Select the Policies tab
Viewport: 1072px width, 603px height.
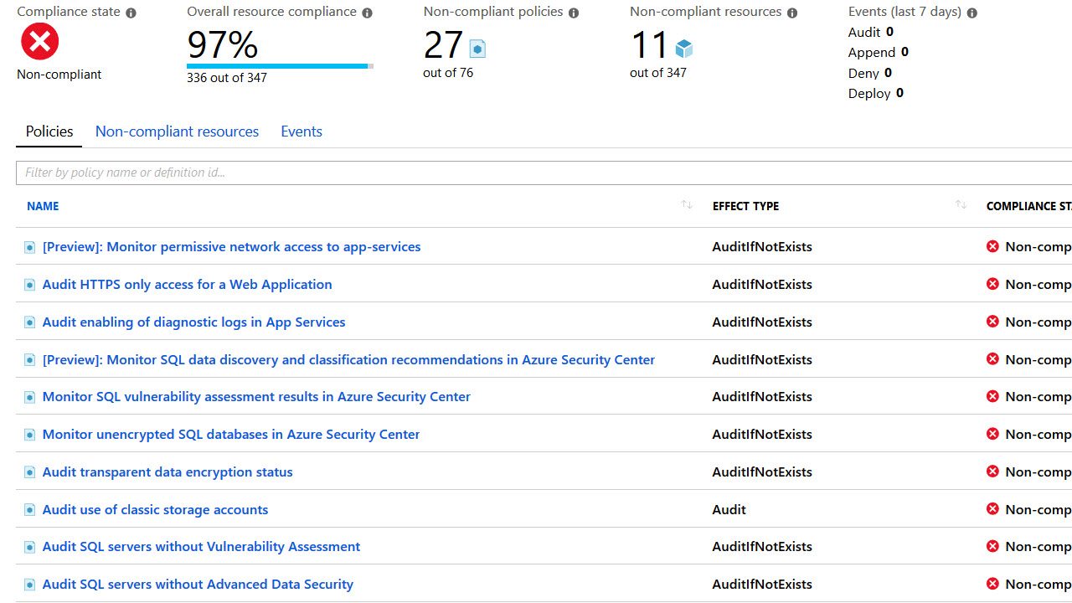click(x=49, y=131)
